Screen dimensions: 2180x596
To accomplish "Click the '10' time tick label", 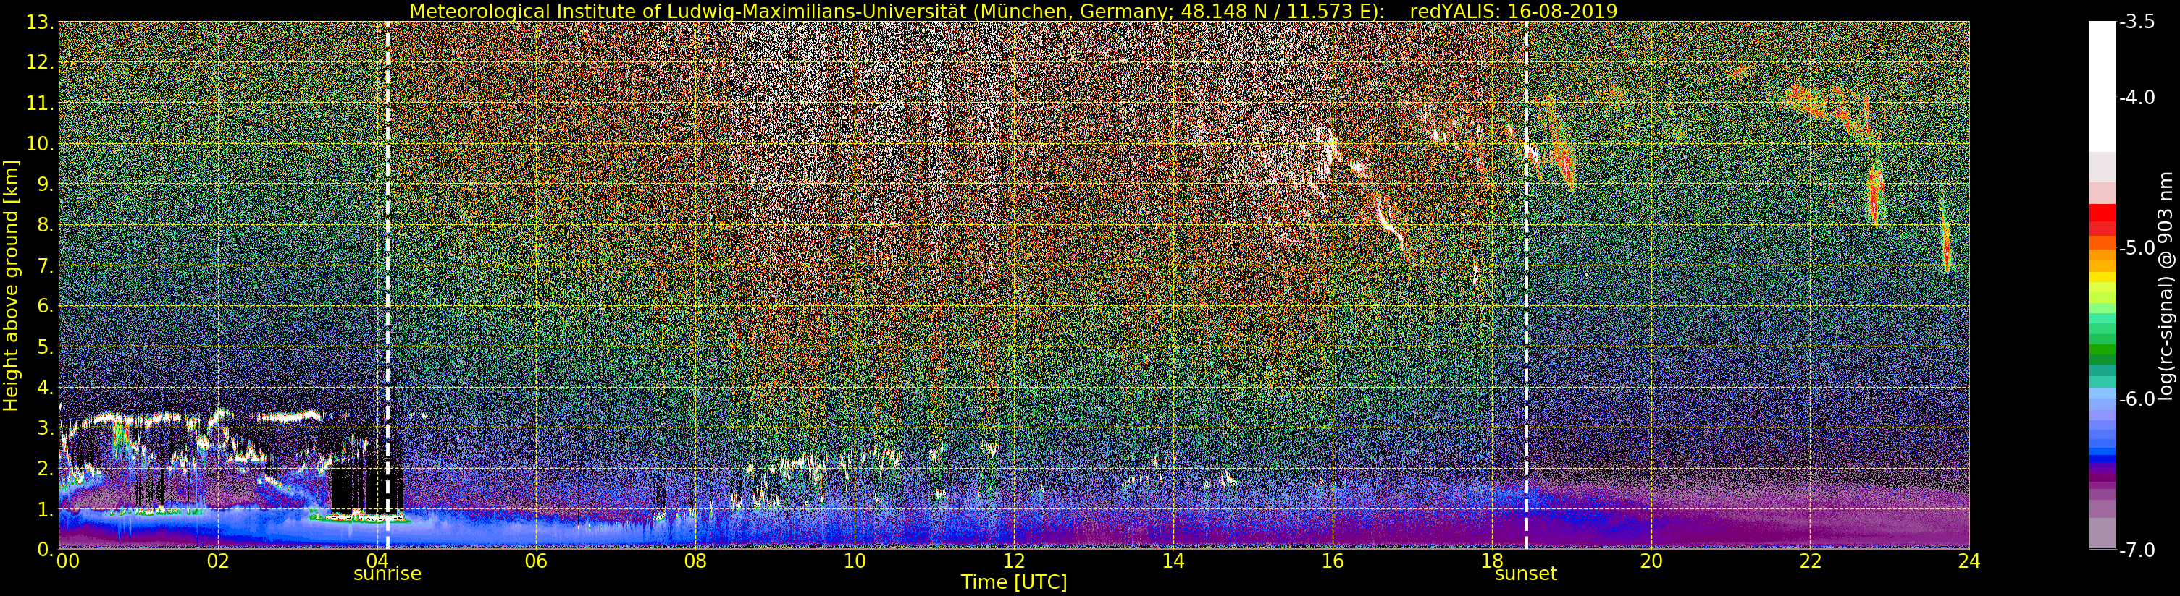I will tap(855, 561).
